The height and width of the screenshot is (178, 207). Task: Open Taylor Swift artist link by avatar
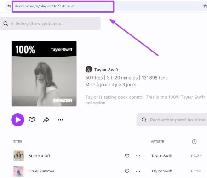point(106,70)
